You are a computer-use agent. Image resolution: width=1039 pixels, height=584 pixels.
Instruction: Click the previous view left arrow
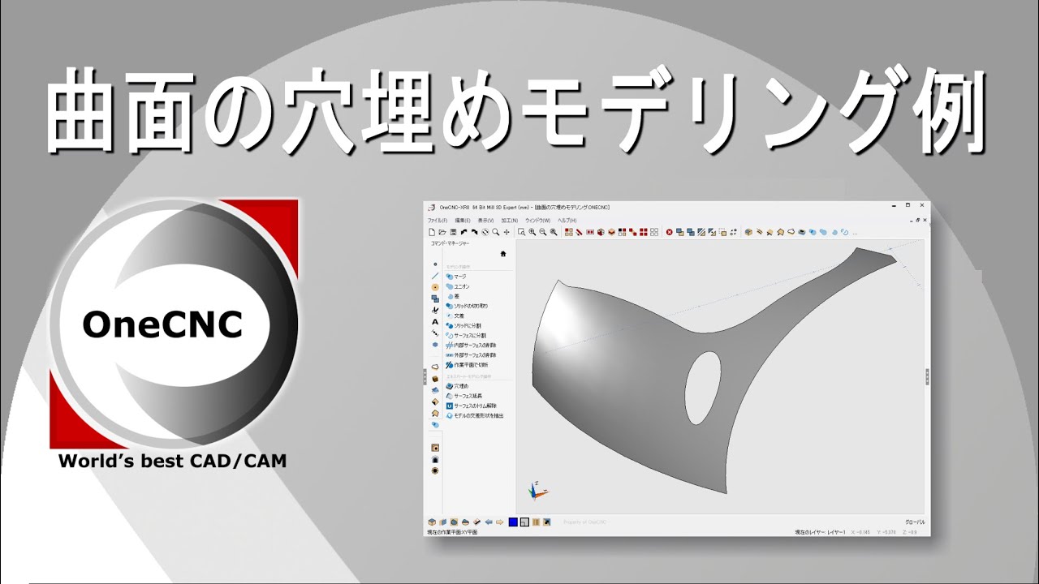[489, 522]
